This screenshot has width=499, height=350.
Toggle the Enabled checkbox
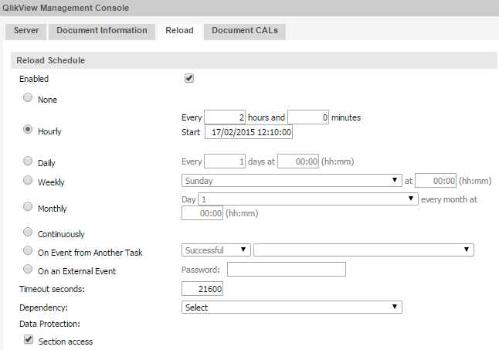189,78
